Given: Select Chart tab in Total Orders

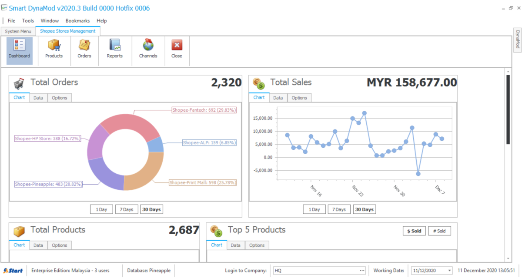Looking at the screenshot, I should 19,97.
